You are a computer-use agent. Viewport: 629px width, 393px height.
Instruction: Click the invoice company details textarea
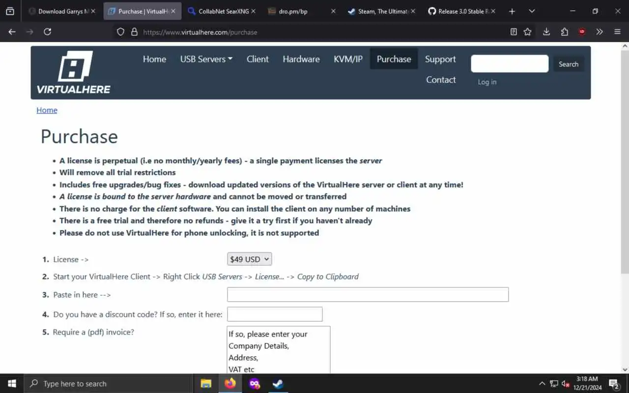(x=279, y=350)
